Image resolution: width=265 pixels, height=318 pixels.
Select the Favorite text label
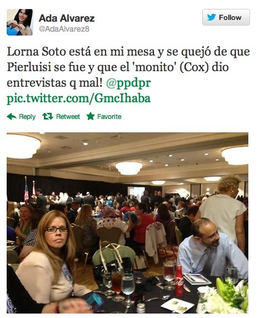point(109,117)
